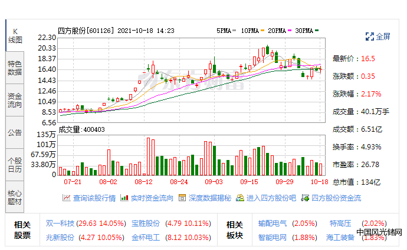Click the 10PMA orange legend swatch
Screen dimensions: 407x250
click(262, 31)
